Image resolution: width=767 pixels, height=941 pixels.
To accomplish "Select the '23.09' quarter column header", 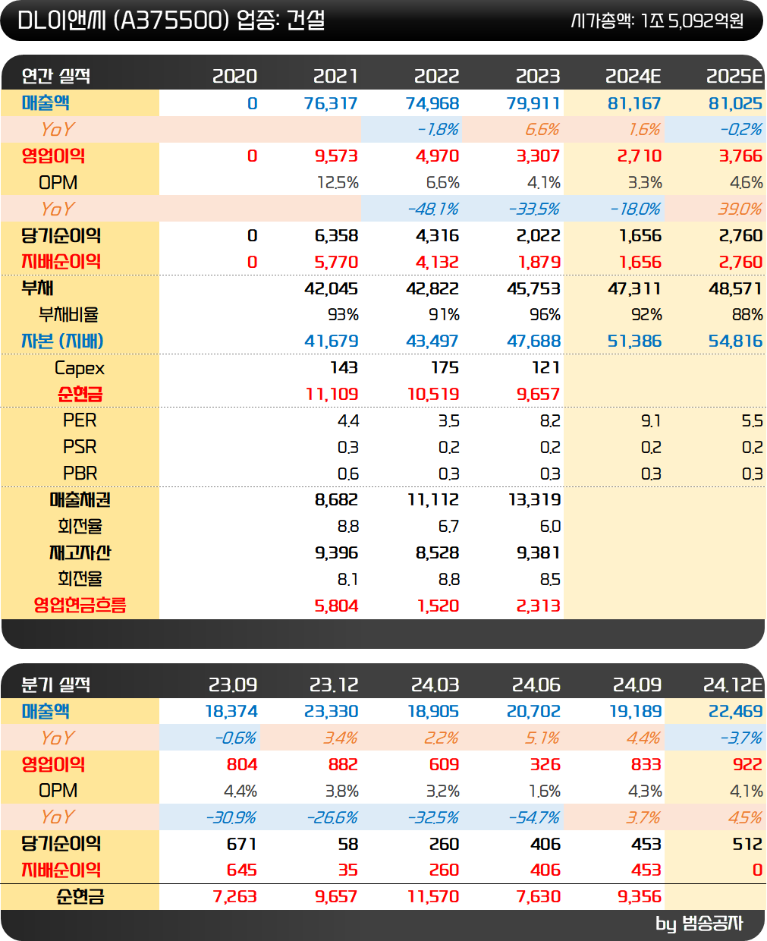I will click(x=233, y=685).
